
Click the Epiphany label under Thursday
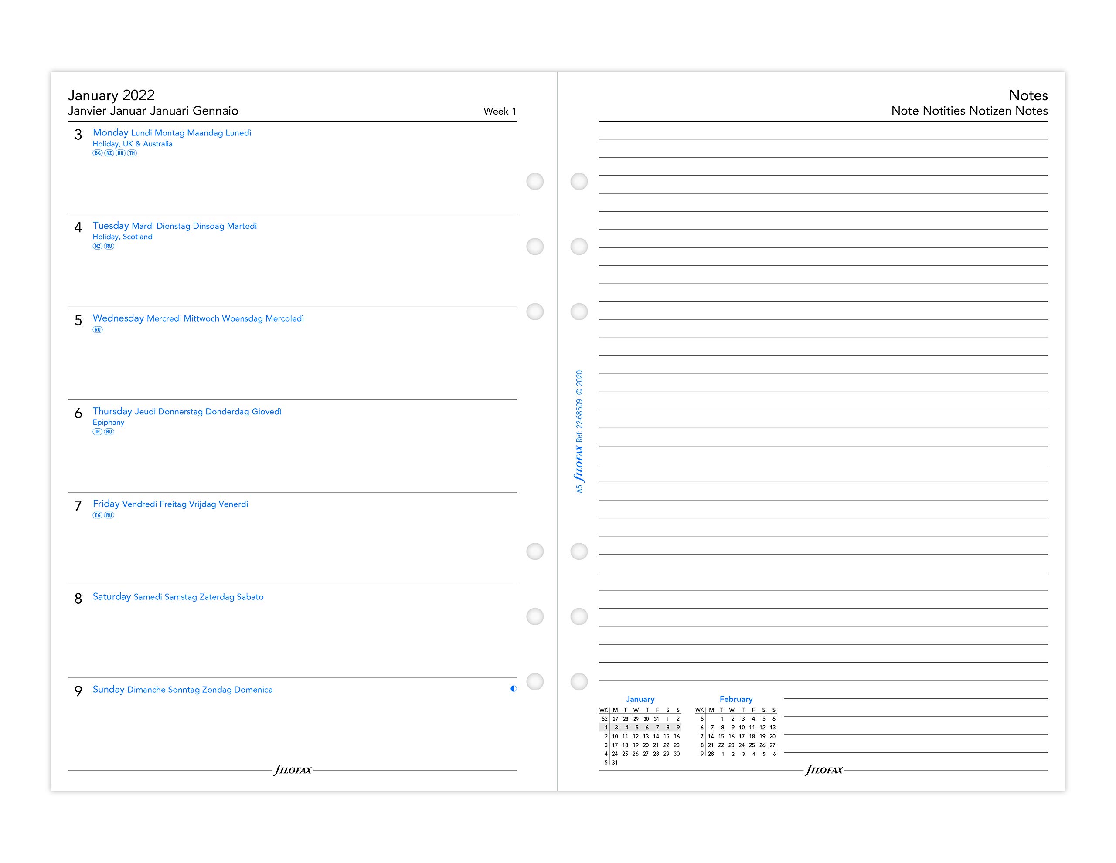pyautogui.click(x=108, y=422)
